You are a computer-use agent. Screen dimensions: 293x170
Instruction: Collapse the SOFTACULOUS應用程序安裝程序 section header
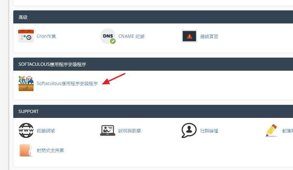tap(153, 64)
